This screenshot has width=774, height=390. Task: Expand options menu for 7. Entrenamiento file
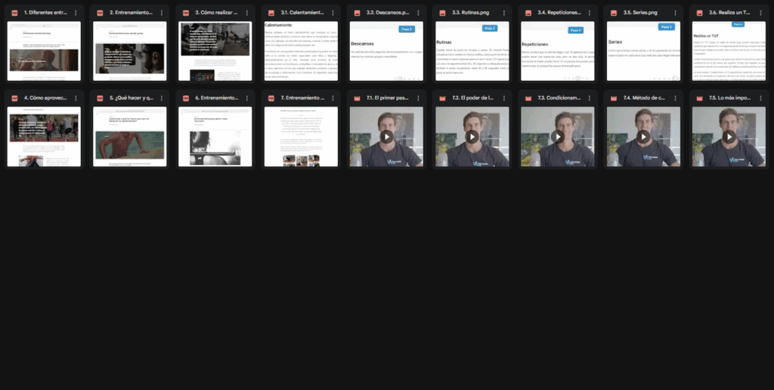click(x=332, y=98)
